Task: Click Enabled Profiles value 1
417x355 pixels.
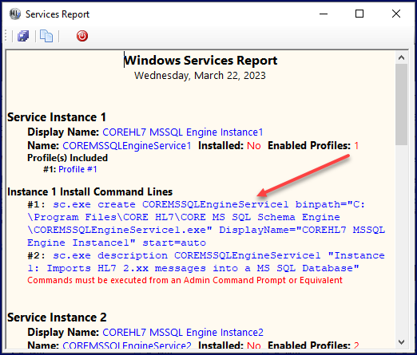Action: pyautogui.click(x=356, y=146)
